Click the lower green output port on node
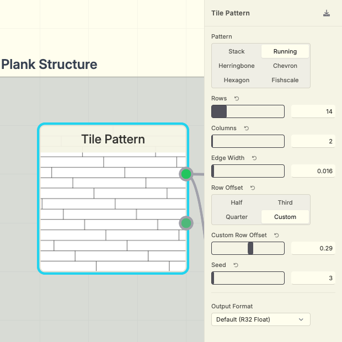 coord(186,223)
